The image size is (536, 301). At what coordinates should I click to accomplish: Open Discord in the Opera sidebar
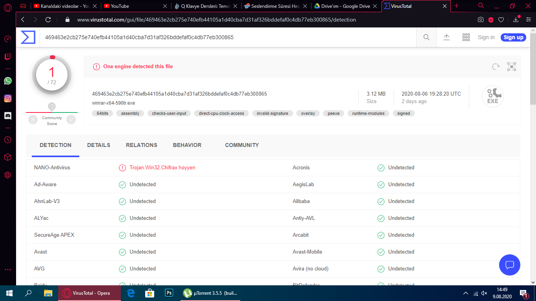click(x=8, y=116)
